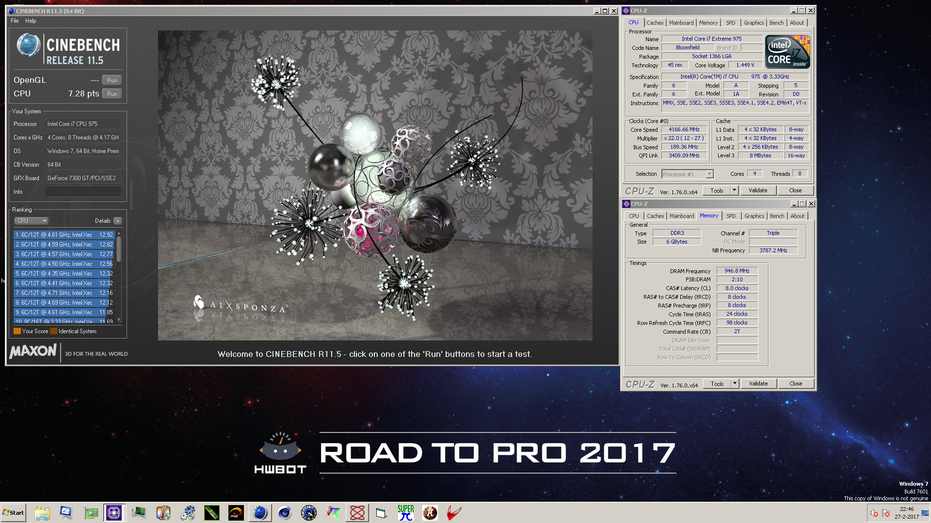Viewport: 931px width, 523px height.
Task: Open SPD tab in lower CPU-Z window
Action: [731, 216]
